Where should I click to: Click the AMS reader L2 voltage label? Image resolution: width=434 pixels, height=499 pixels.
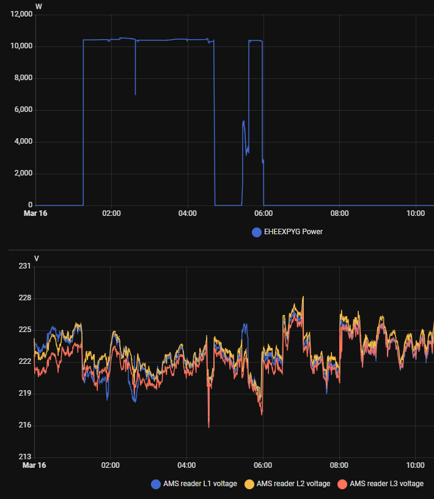293,484
